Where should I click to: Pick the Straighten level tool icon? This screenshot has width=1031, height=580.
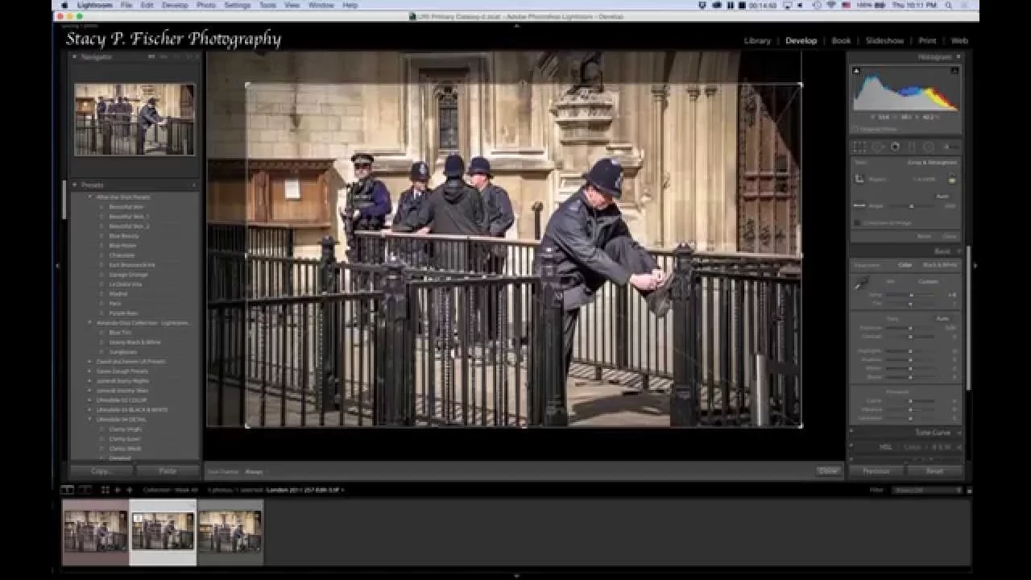(859, 206)
